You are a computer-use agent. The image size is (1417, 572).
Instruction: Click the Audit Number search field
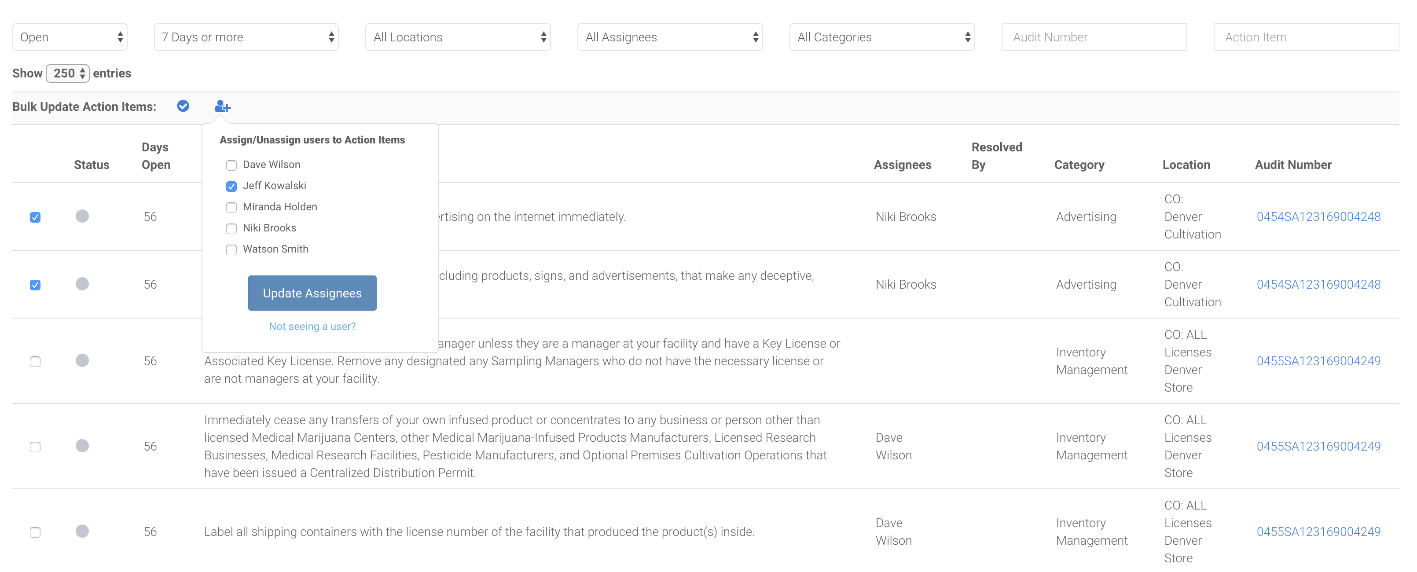point(1094,37)
